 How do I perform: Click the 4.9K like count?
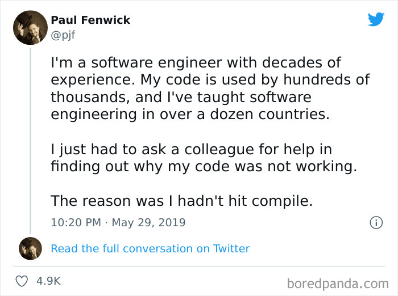48,281
